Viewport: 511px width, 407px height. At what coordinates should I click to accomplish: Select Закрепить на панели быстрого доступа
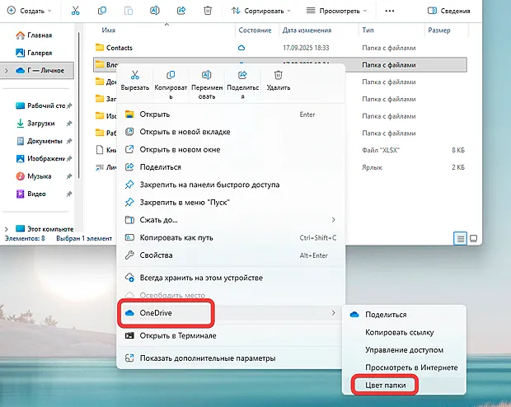coord(231,185)
